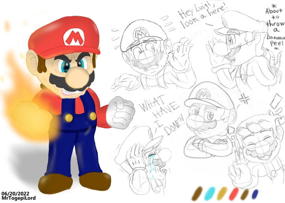Image resolution: width=285 pixels, height=203 pixels.
Task: Pick the red palette swatch
Action: coord(234,194)
